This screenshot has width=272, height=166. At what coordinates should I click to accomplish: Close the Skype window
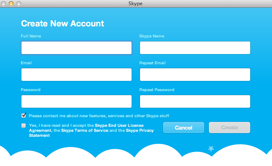point(3,3)
